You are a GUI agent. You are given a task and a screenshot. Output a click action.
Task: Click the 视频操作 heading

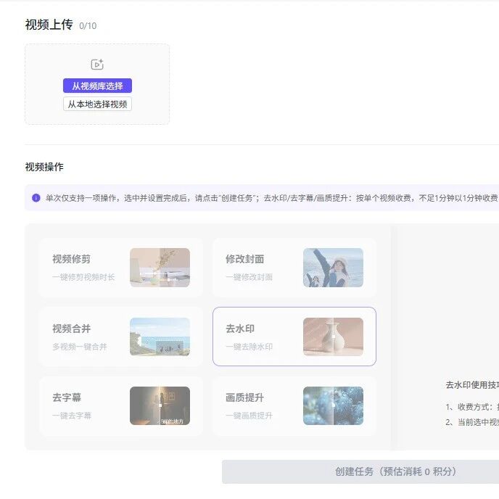click(x=44, y=167)
